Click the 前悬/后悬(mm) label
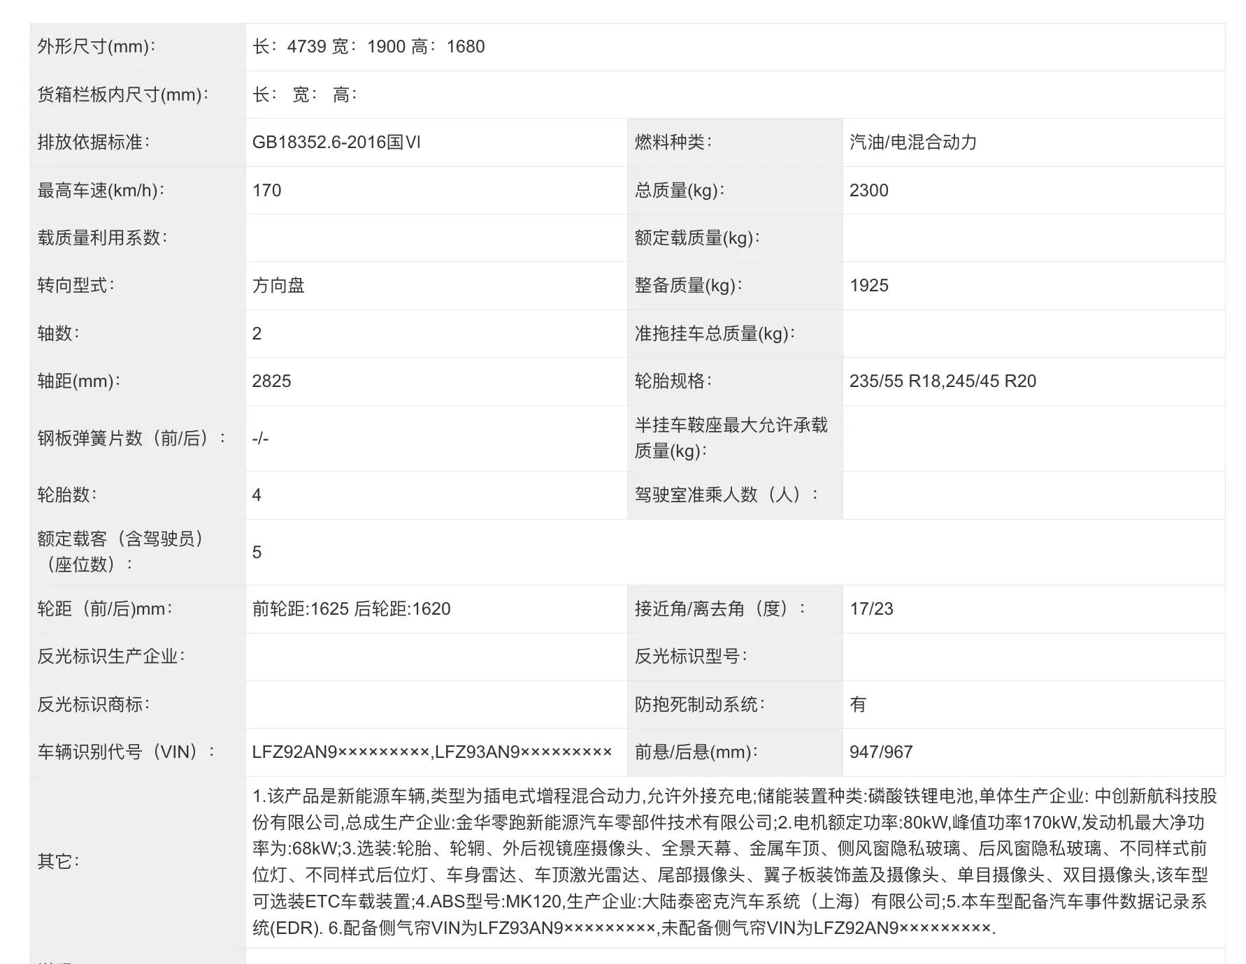The image size is (1246, 964). point(696,752)
